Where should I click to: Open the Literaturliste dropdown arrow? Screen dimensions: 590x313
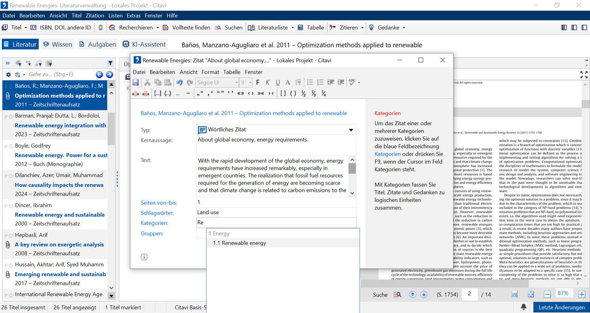292,28
